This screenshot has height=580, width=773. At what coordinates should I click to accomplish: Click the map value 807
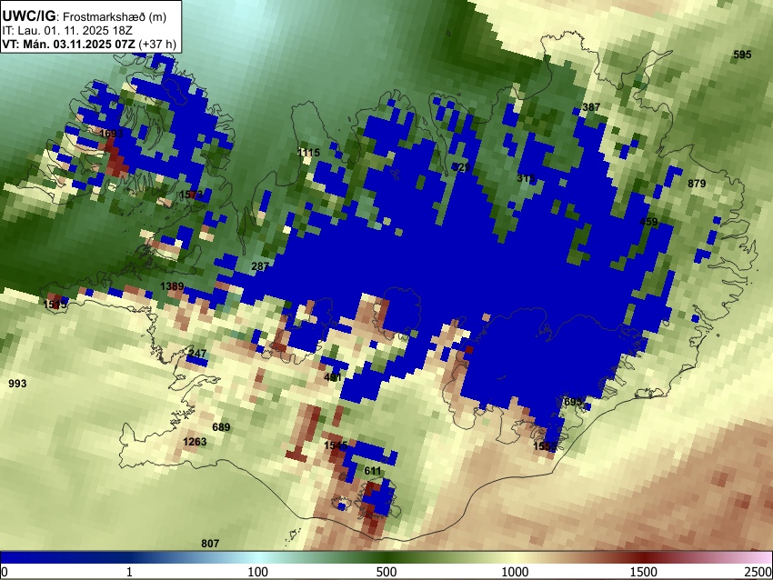pyautogui.click(x=210, y=544)
